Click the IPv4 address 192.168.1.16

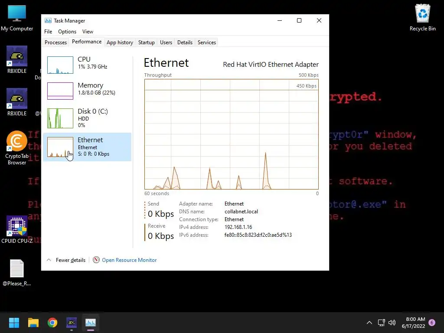(x=238, y=227)
